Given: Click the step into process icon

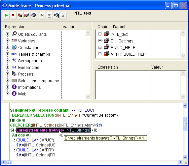Looking at the screenshot, I should click(x=56, y=16).
